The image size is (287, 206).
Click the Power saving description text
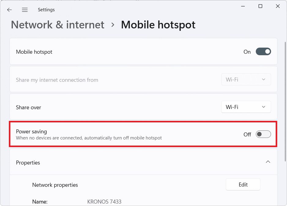(89, 138)
